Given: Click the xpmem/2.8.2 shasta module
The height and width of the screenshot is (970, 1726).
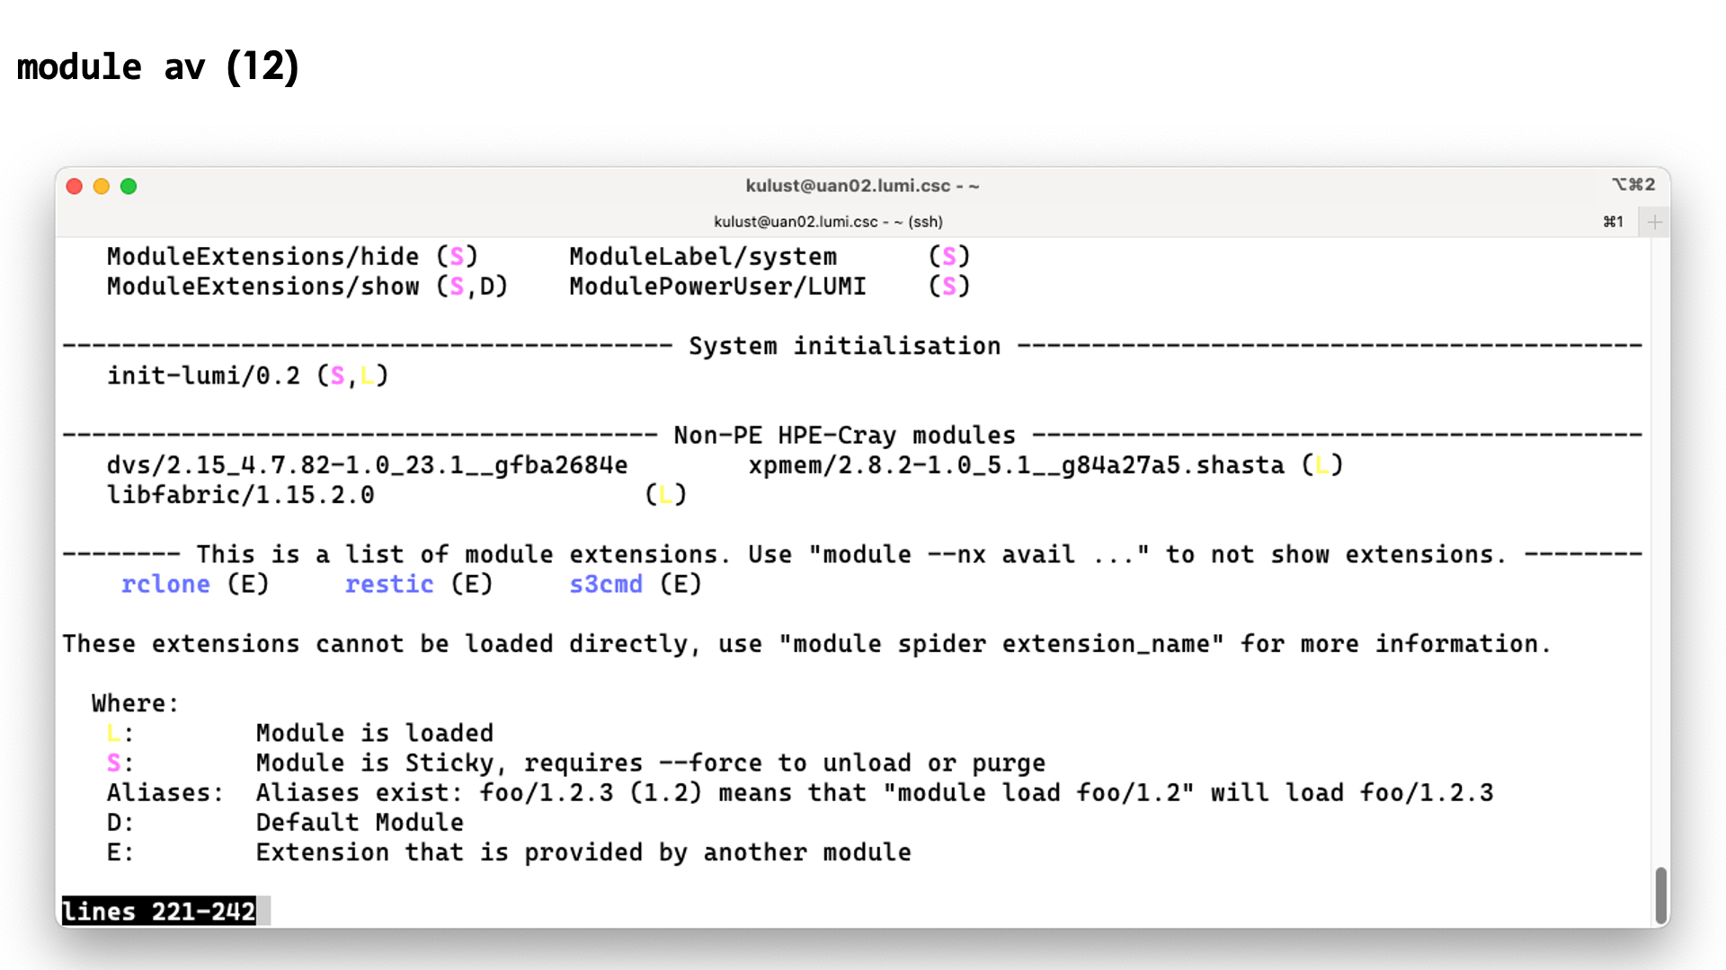Looking at the screenshot, I should point(1016,465).
